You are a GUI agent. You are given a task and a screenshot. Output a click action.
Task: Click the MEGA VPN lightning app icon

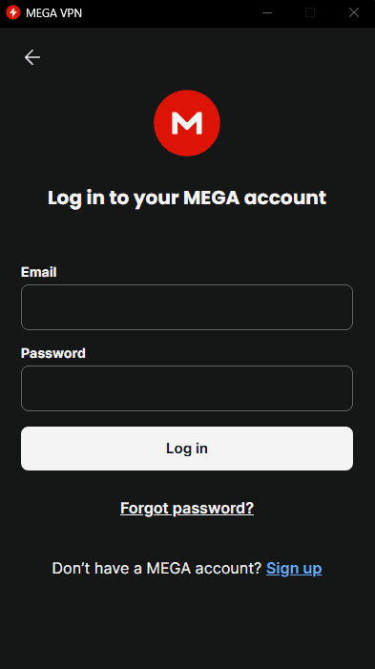pyautogui.click(x=13, y=12)
